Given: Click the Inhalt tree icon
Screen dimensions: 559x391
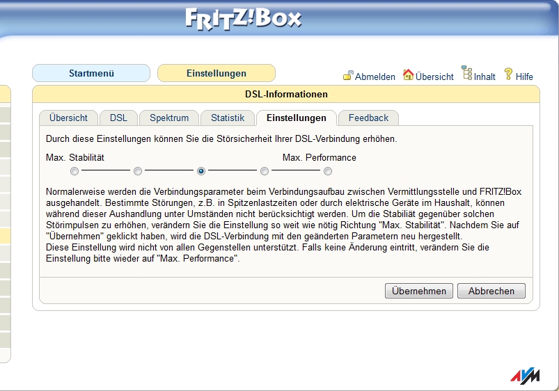Looking at the screenshot, I should (467, 73).
